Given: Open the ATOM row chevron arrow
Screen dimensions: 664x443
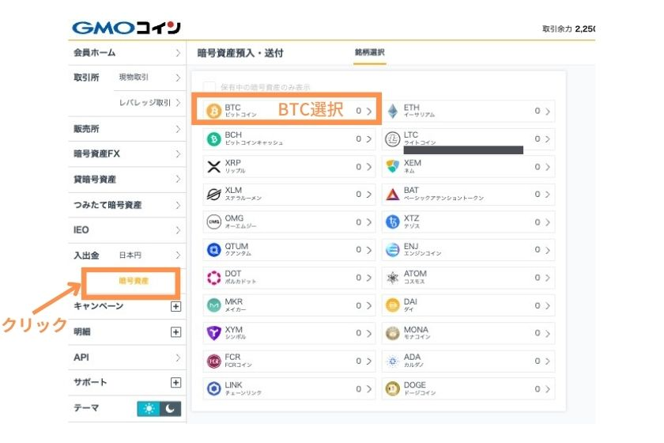Looking at the screenshot, I should [548, 278].
